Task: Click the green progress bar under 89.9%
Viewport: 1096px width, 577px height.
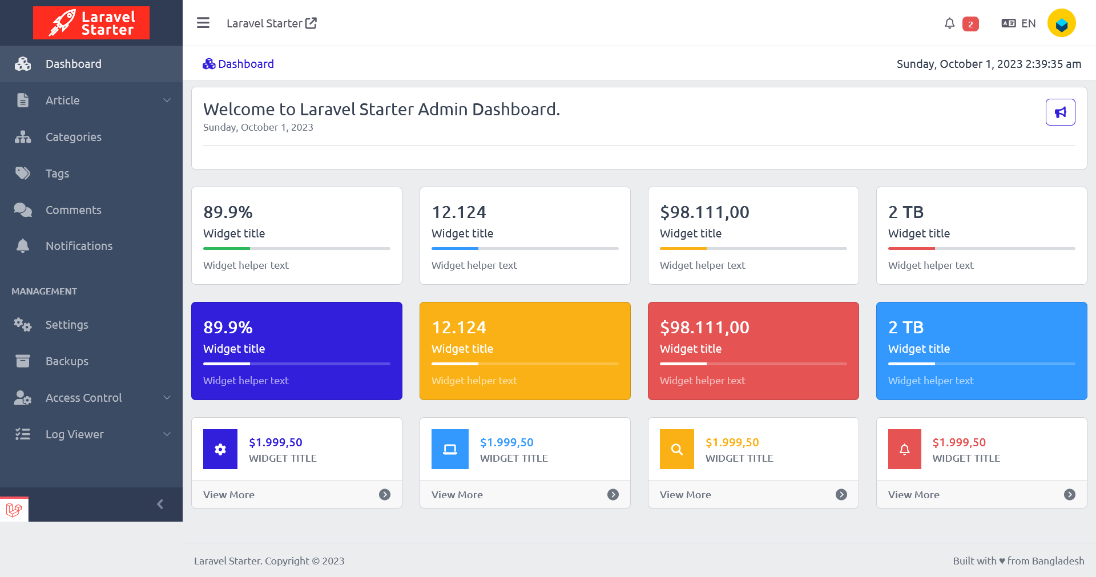Action: point(226,248)
